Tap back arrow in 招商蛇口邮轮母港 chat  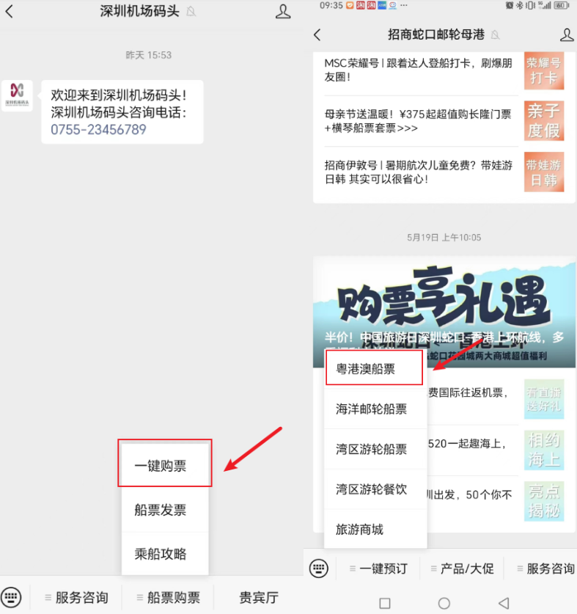(317, 34)
